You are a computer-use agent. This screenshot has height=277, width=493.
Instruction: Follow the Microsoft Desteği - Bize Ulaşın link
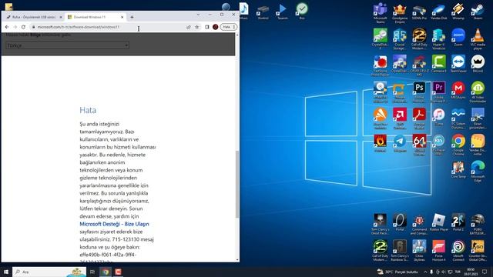114,224
